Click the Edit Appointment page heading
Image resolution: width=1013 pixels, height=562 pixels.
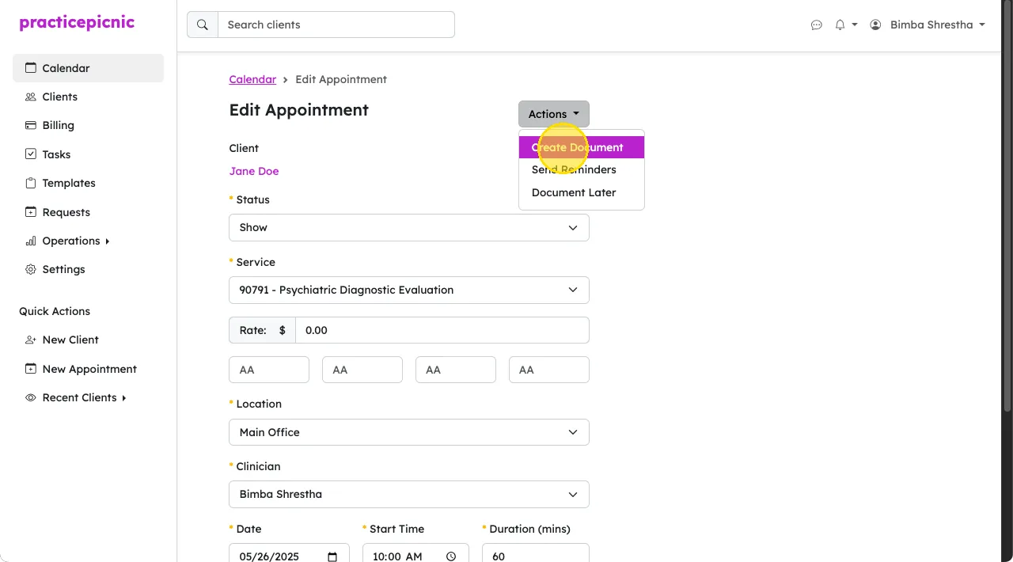299,110
